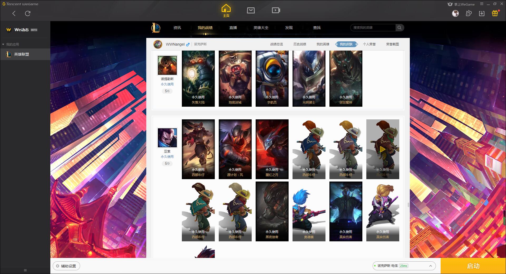Open the 地底迷城 skin card
Viewport: 506px width, 274px height.
[x=235, y=79]
